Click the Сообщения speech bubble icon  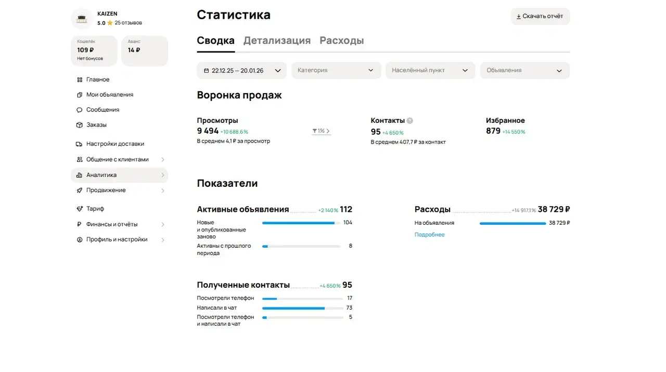click(x=80, y=110)
